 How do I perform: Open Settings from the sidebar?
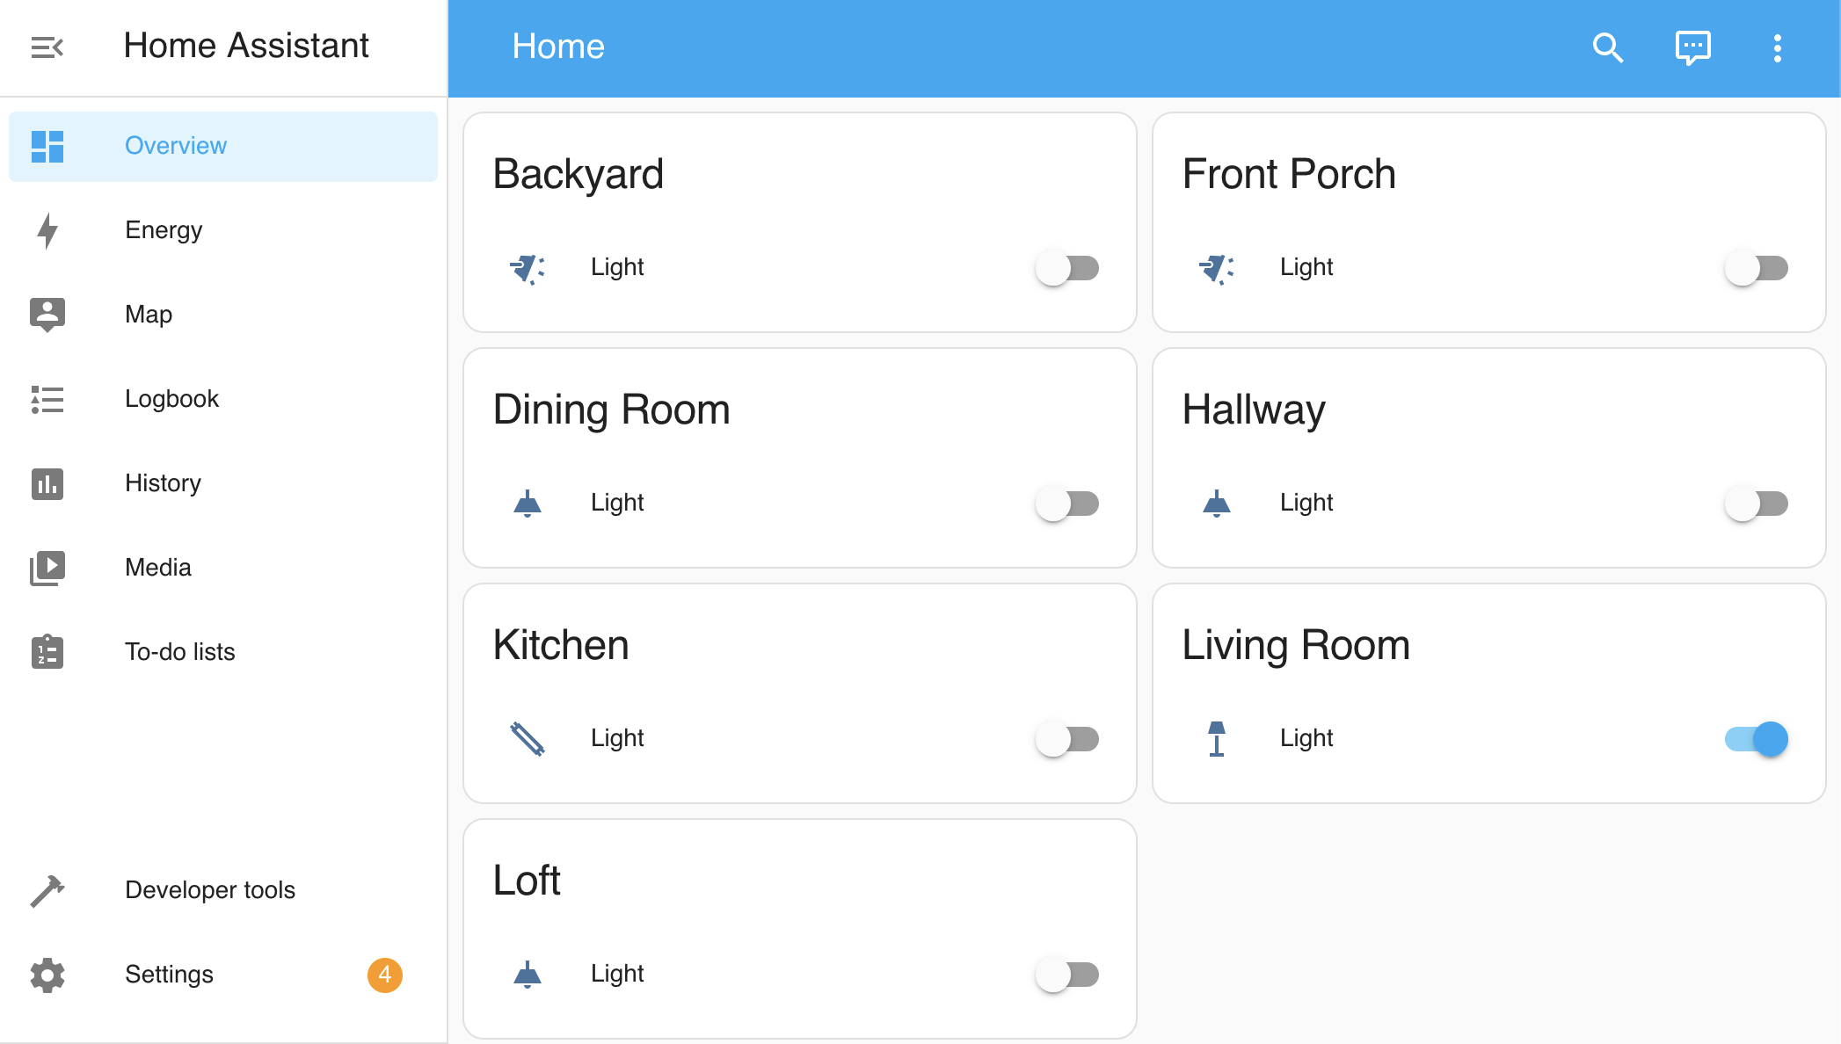[x=170, y=975]
